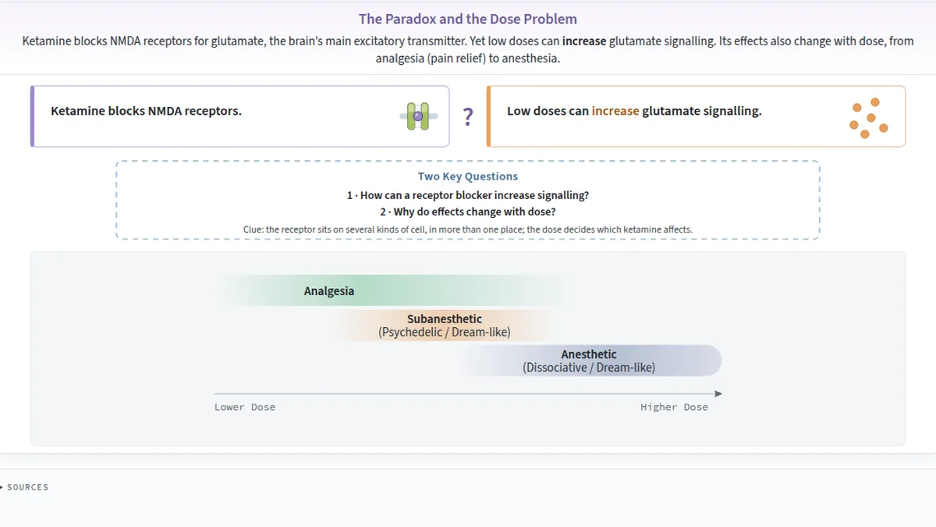This screenshot has height=527, width=936.
Task: Click question 2 about effects changing with dose
Action: click(468, 212)
